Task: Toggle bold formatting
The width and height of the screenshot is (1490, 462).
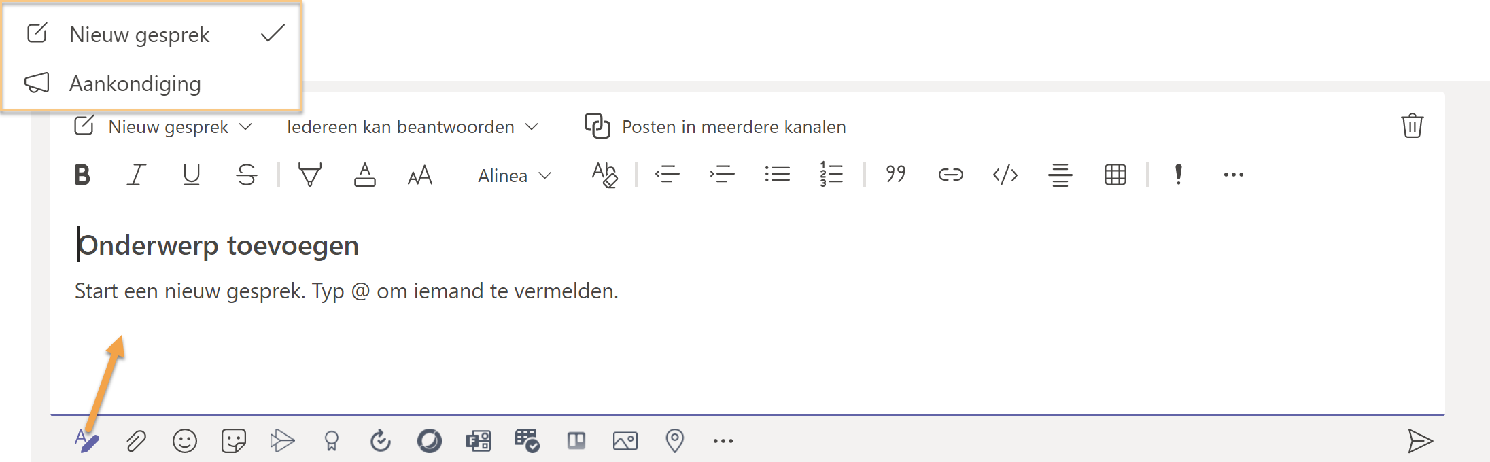Action: pos(82,175)
